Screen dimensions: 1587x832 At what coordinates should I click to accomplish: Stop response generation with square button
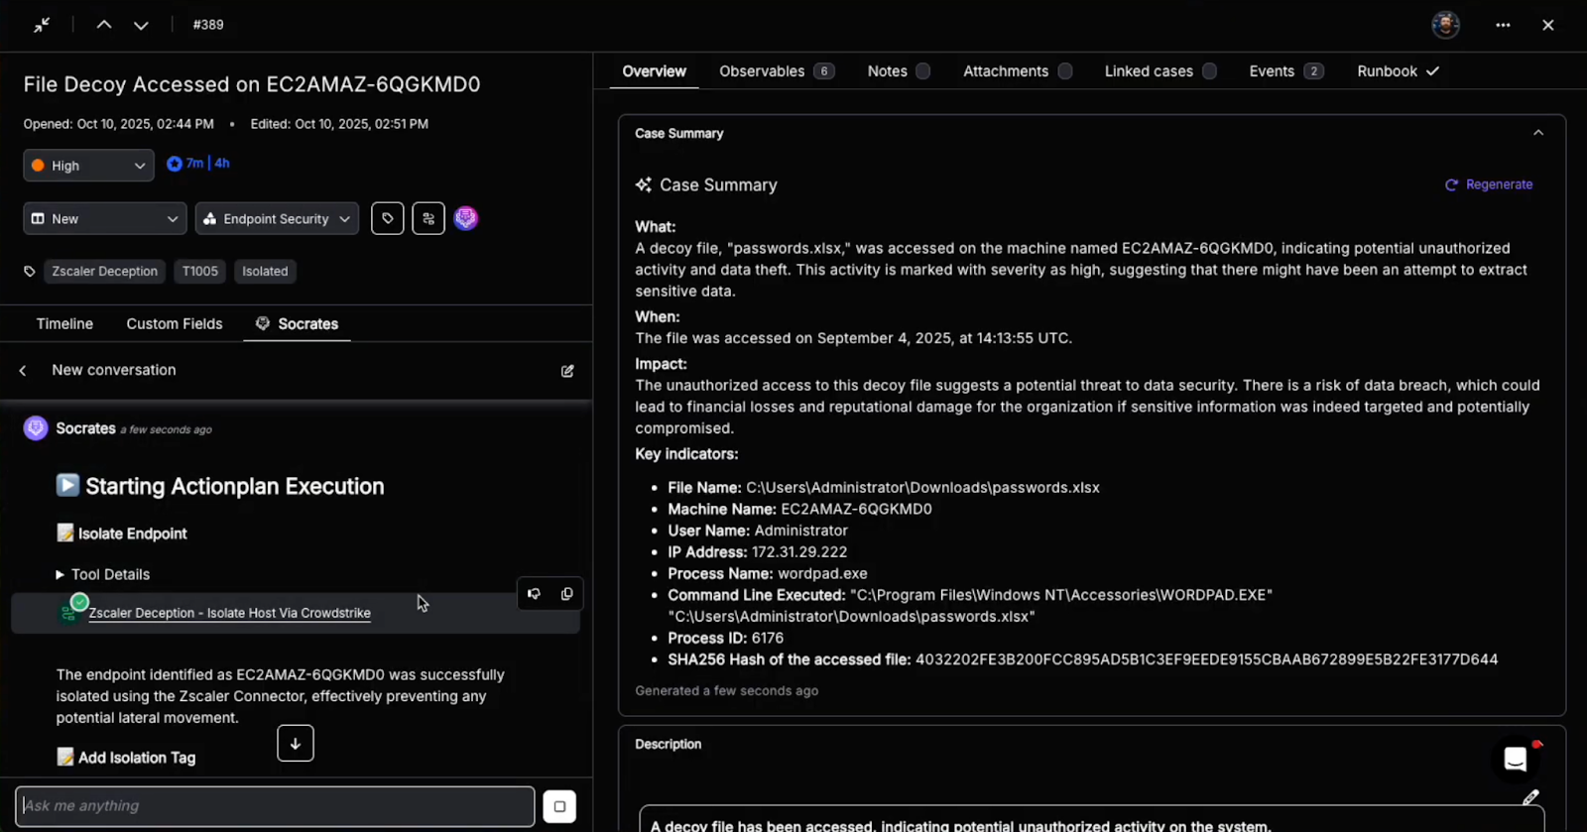click(559, 806)
